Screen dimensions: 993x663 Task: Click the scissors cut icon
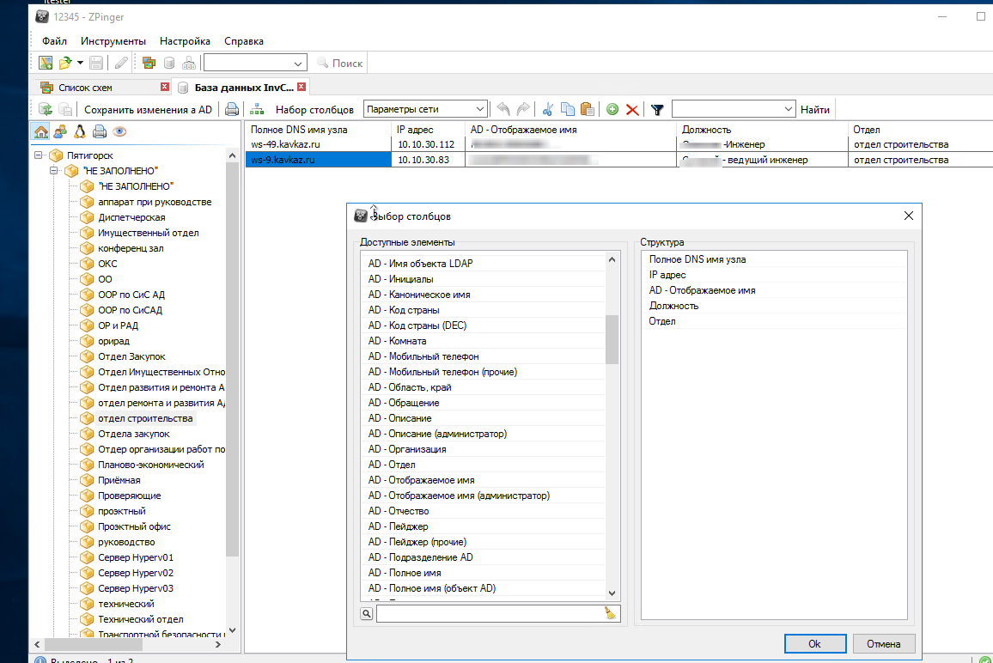546,109
